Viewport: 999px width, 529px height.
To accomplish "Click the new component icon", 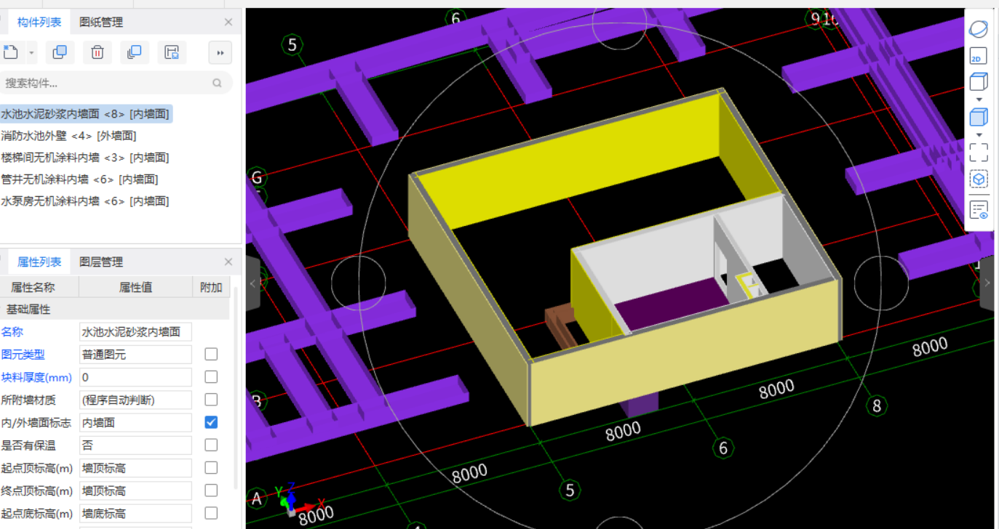I will [10, 52].
